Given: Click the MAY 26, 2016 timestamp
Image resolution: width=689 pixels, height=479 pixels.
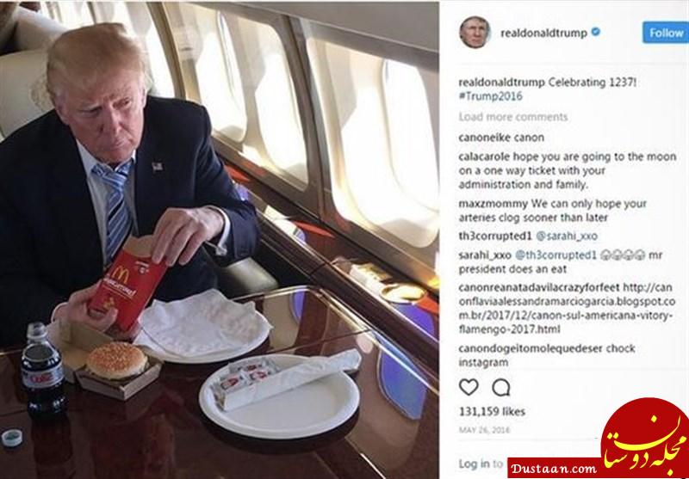Looking at the screenshot, I should click(484, 430).
